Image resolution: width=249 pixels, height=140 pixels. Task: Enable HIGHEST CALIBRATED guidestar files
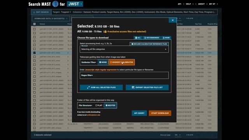(x=122, y=62)
